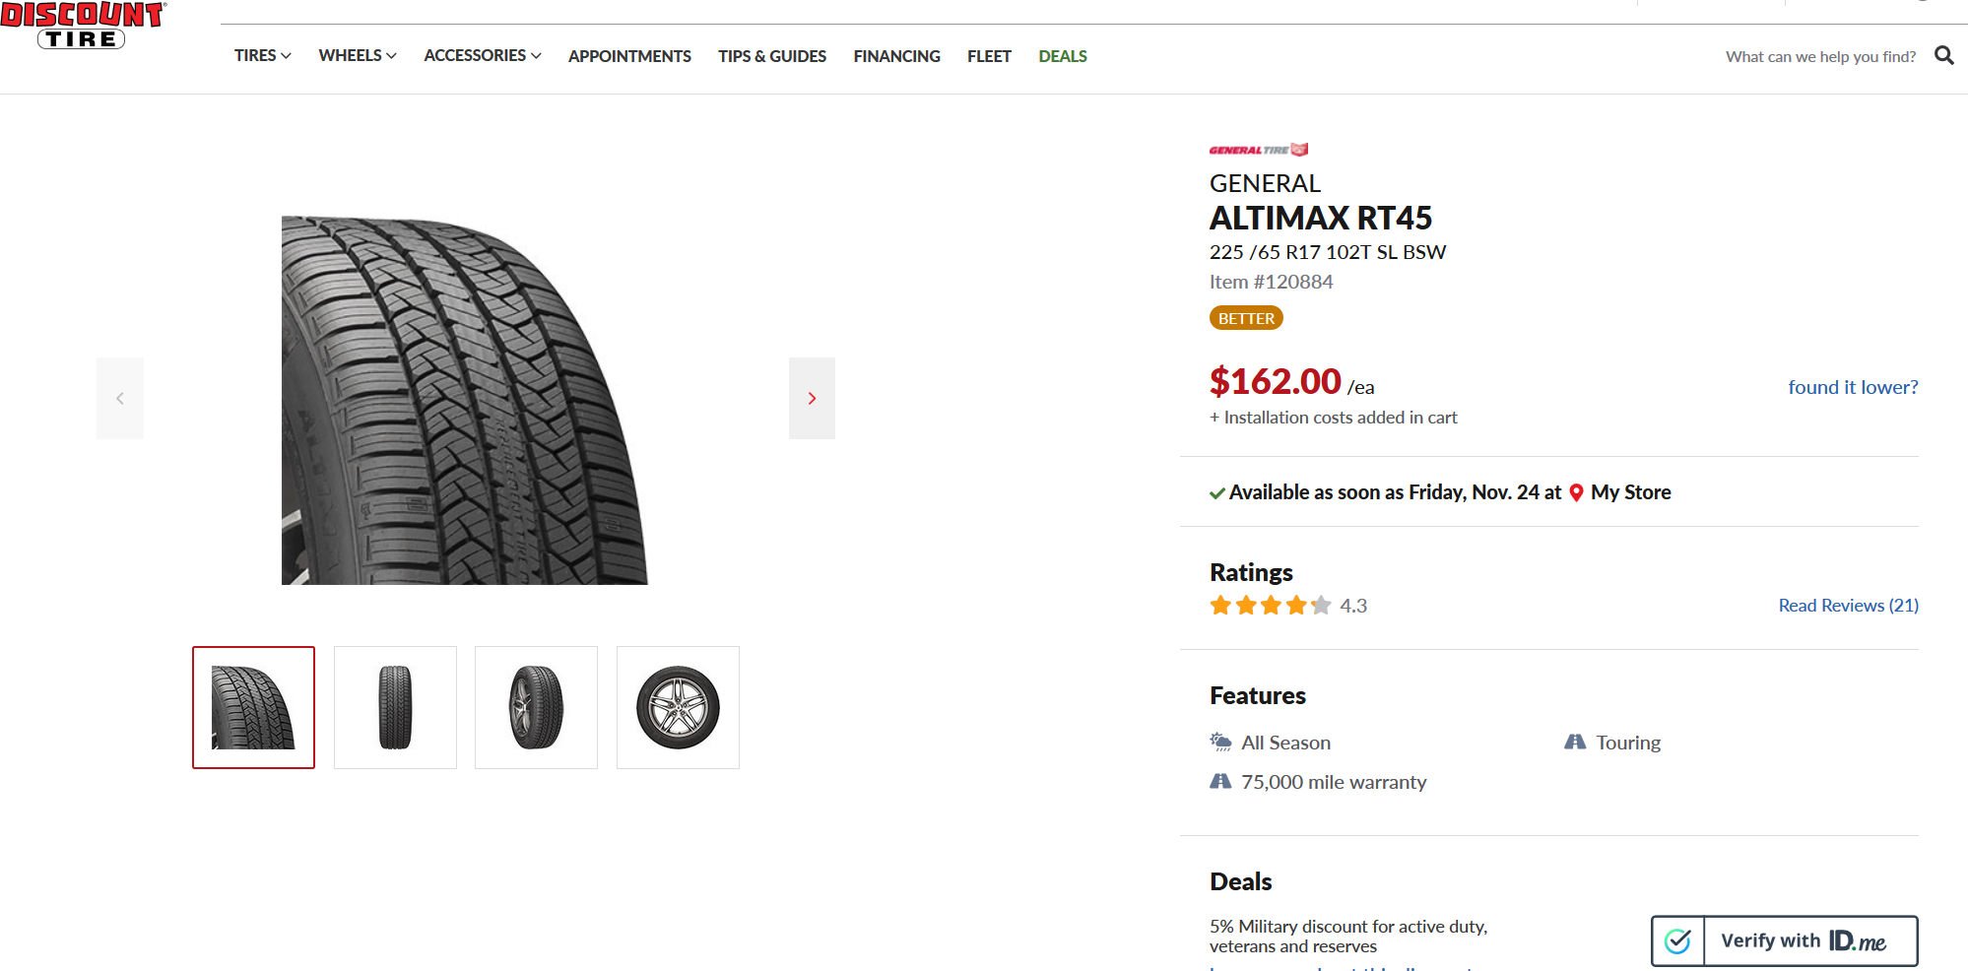Select the wheel-facing tire thumbnail
Screen dimensions: 1968x971
[x=678, y=707]
